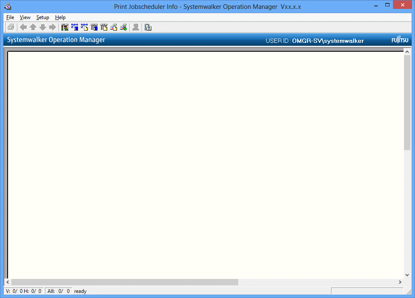The image size is (415, 298).
Task: Click the USER ID OMGR-SV\systemwalker text
Action: [x=315, y=41]
